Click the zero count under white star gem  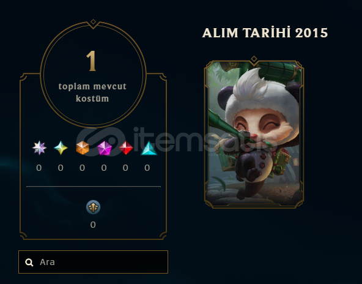point(39,168)
